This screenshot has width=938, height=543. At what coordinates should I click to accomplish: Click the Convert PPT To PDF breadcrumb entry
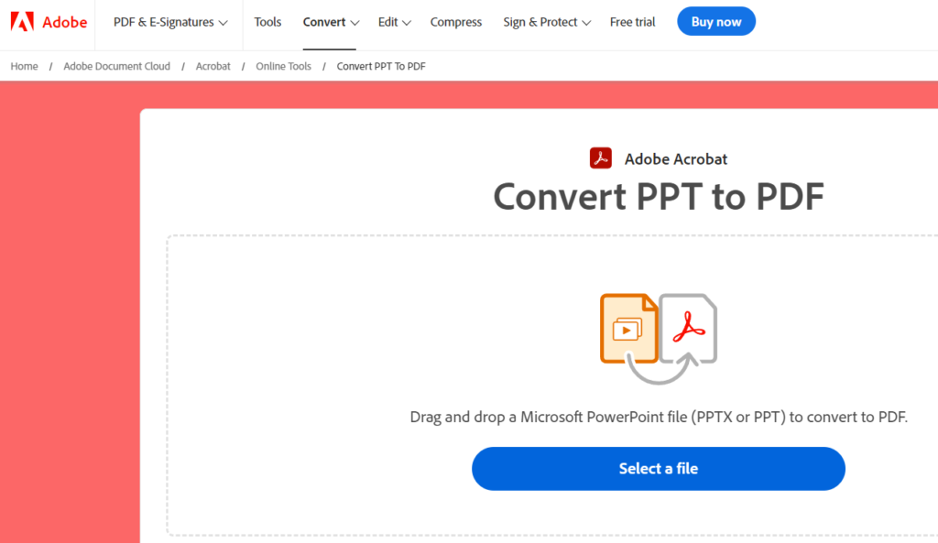pos(381,66)
